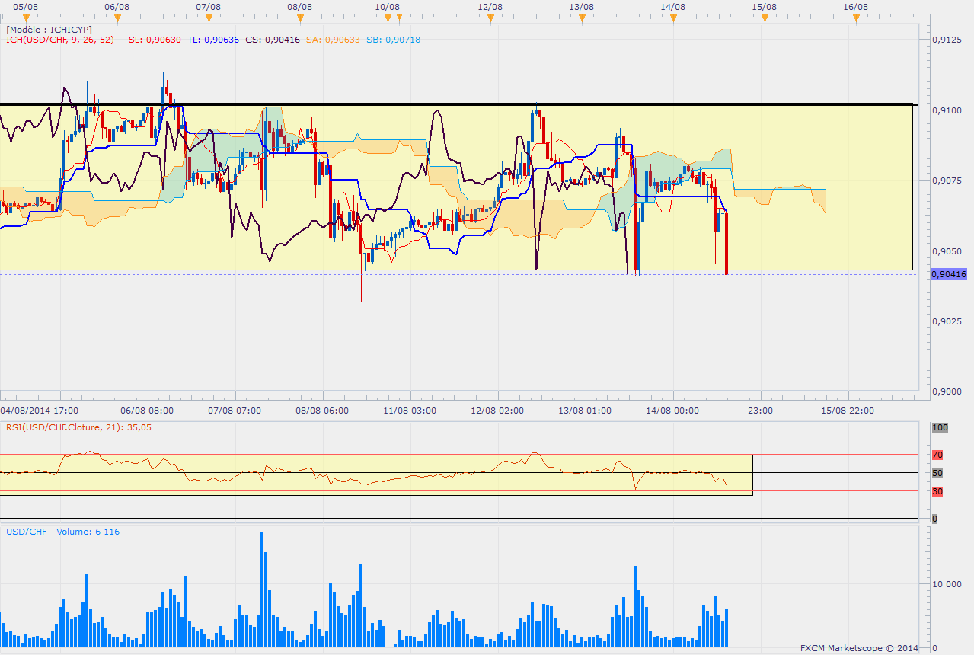Click the red SL: 0,90630 value
This screenshot has width=974, height=655.
pyautogui.click(x=155, y=40)
